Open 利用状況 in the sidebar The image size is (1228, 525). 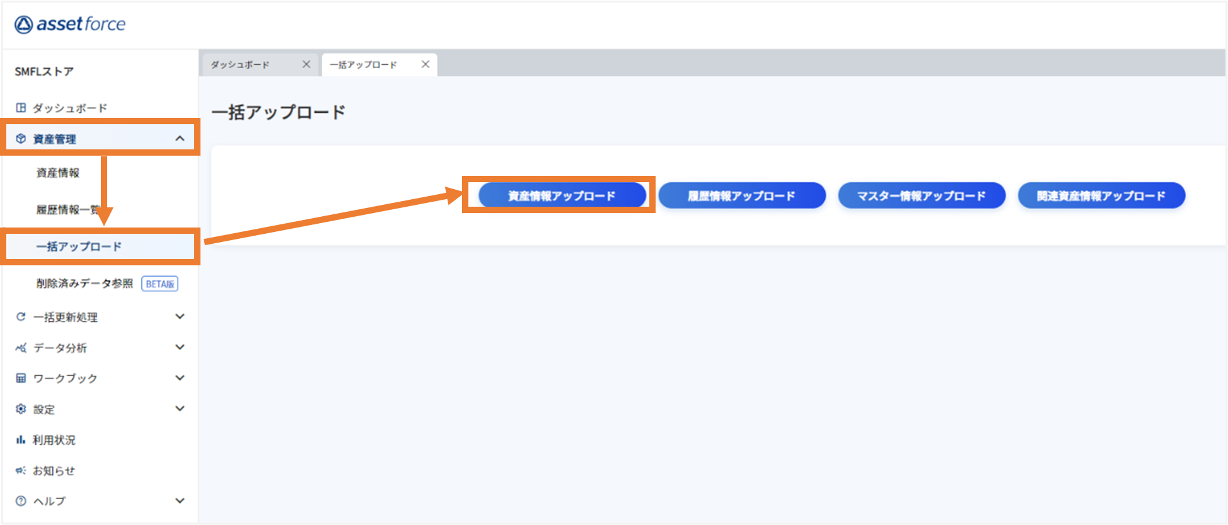click(x=54, y=440)
